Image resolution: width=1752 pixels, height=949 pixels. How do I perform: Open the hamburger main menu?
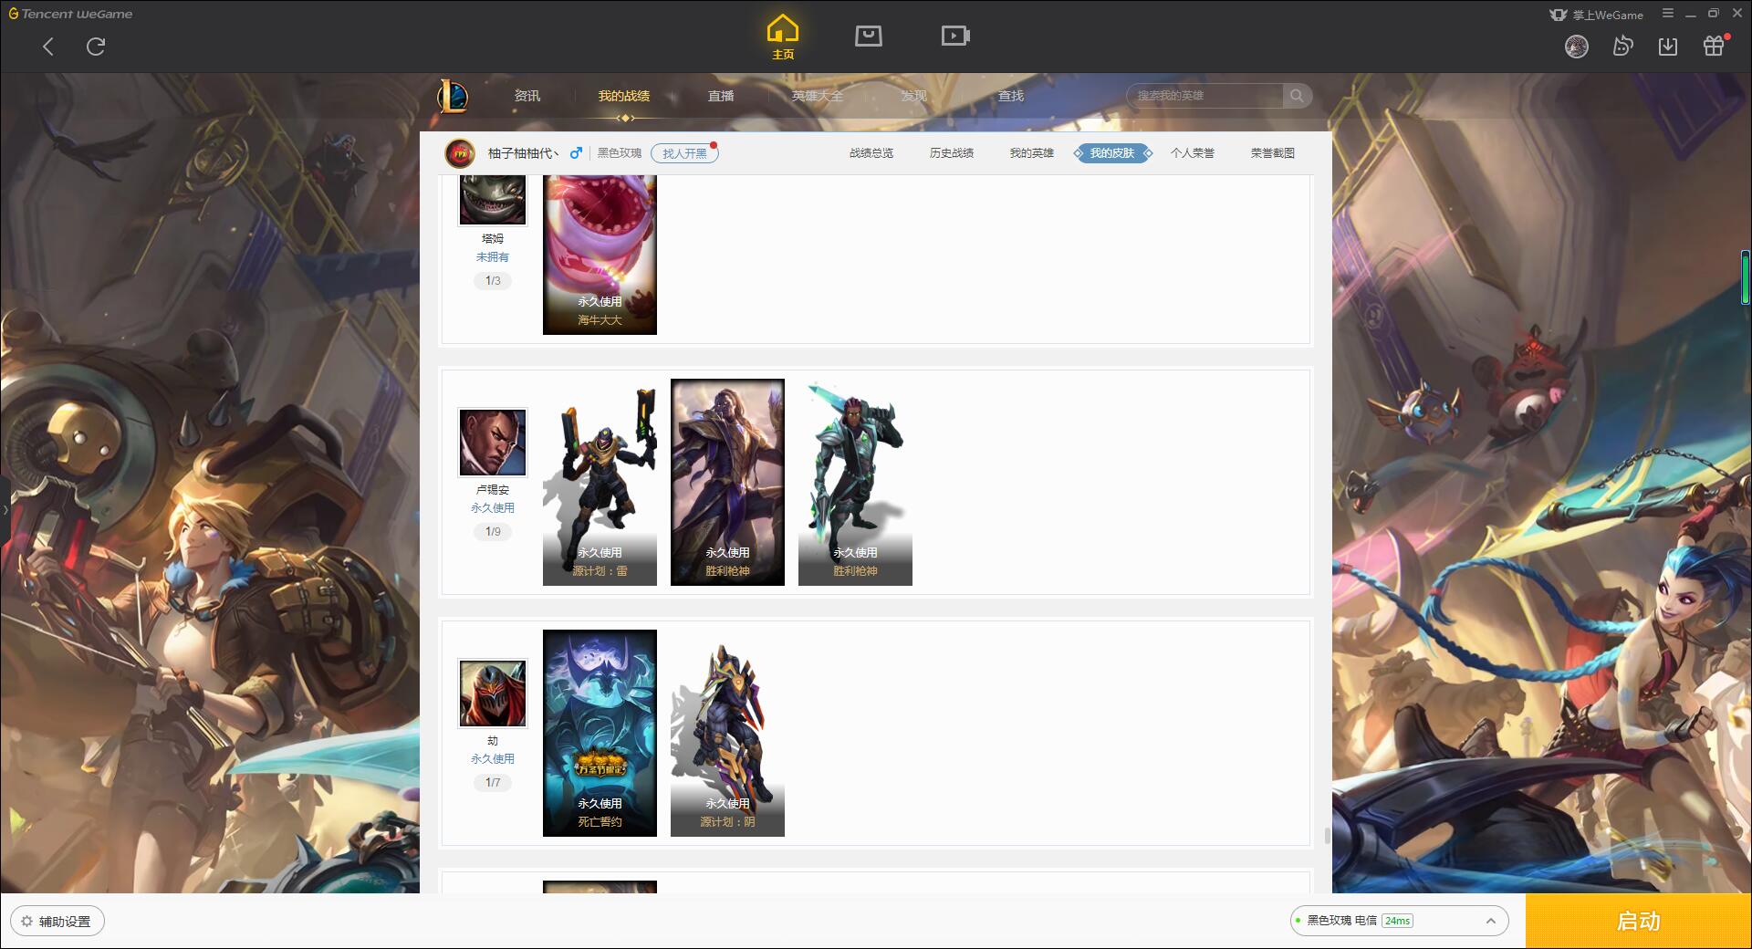(x=1668, y=14)
